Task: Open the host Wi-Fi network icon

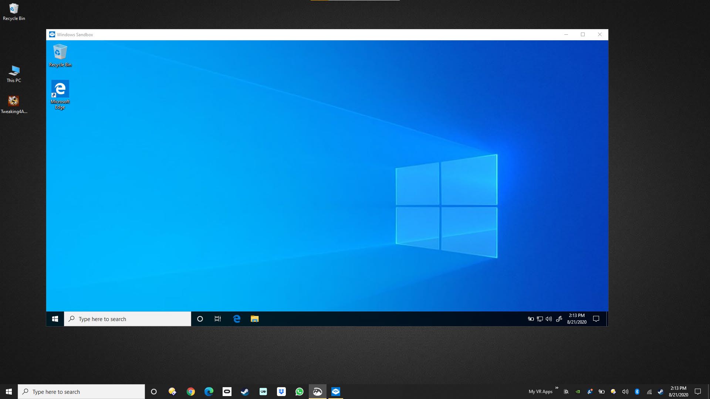Action: 649,392
